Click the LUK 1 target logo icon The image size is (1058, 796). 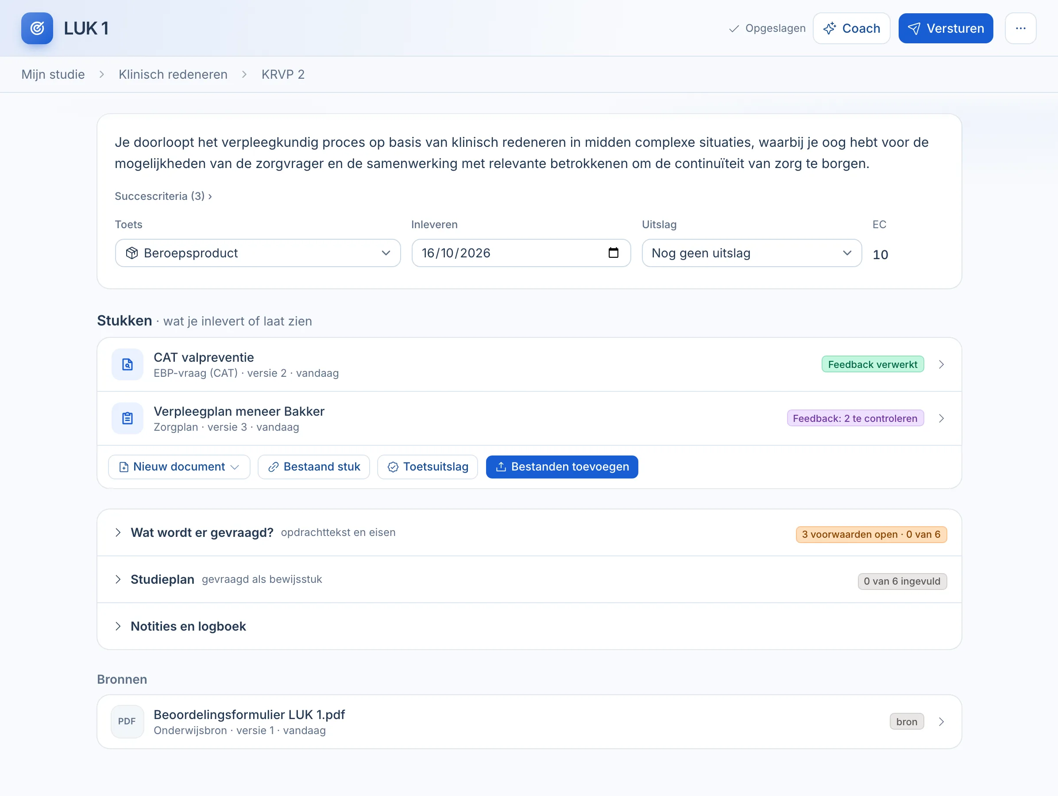pos(37,28)
